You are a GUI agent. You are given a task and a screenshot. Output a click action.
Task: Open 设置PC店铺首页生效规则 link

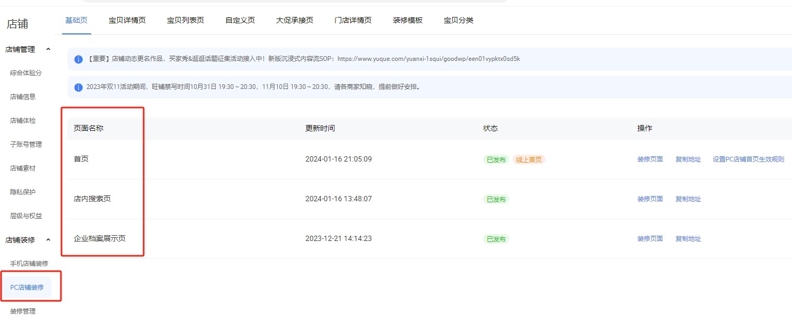tap(748, 159)
